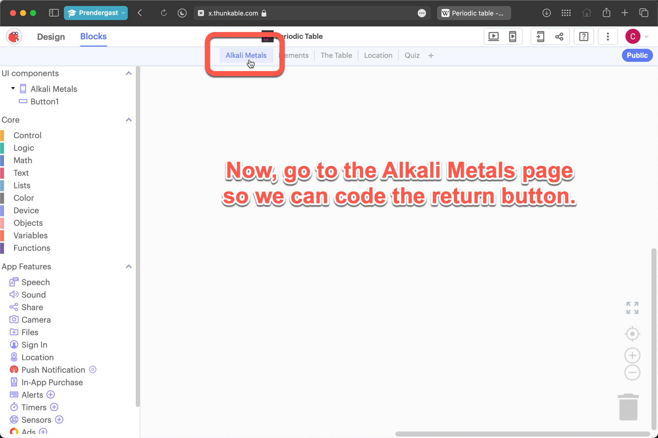This screenshot has width=658, height=438.
Task: Switch to the Design tab
Action: [x=51, y=37]
